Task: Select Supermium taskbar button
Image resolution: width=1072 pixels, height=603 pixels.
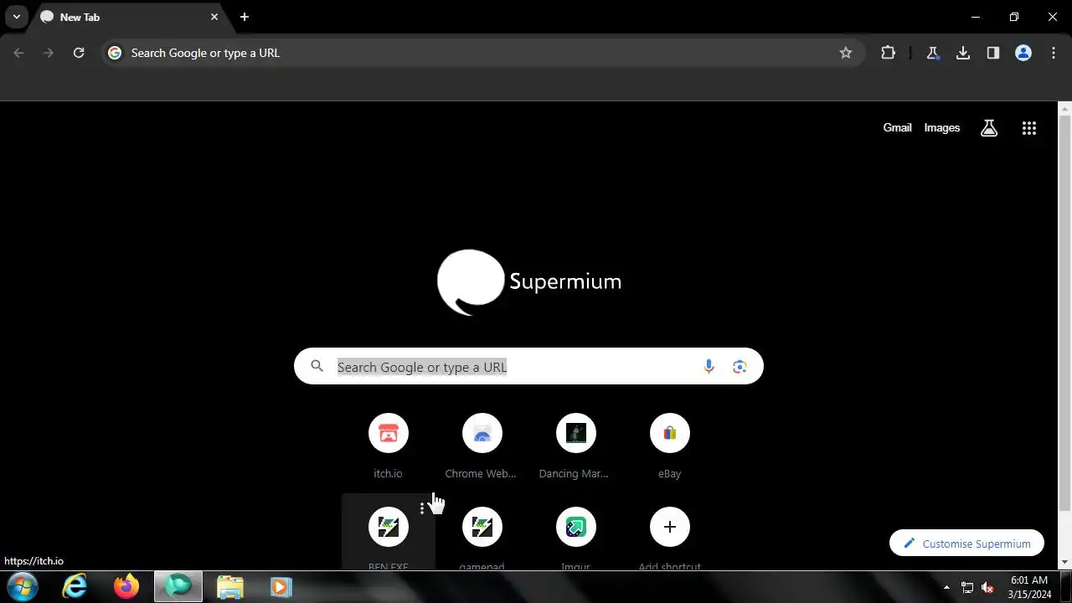Action: (178, 586)
